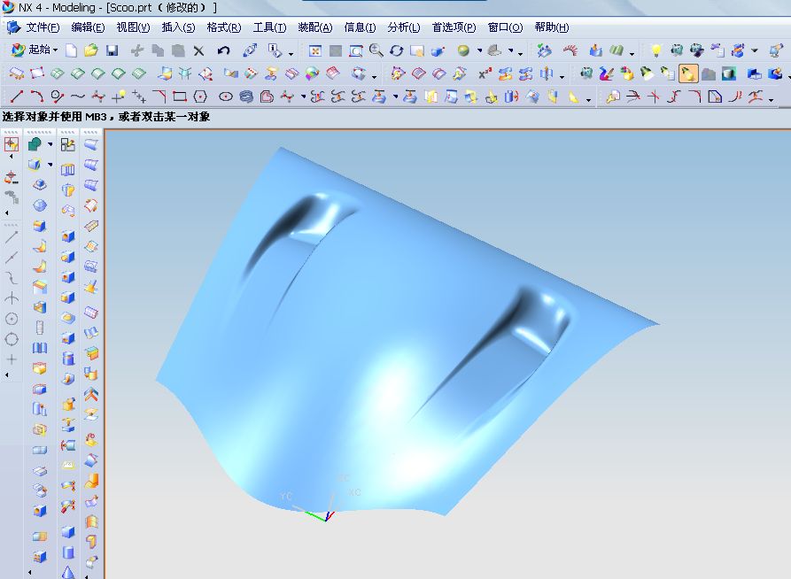Expand the extrude-type dropdown in left toolbar
Screen dimensions: 791x579
click(50, 165)
